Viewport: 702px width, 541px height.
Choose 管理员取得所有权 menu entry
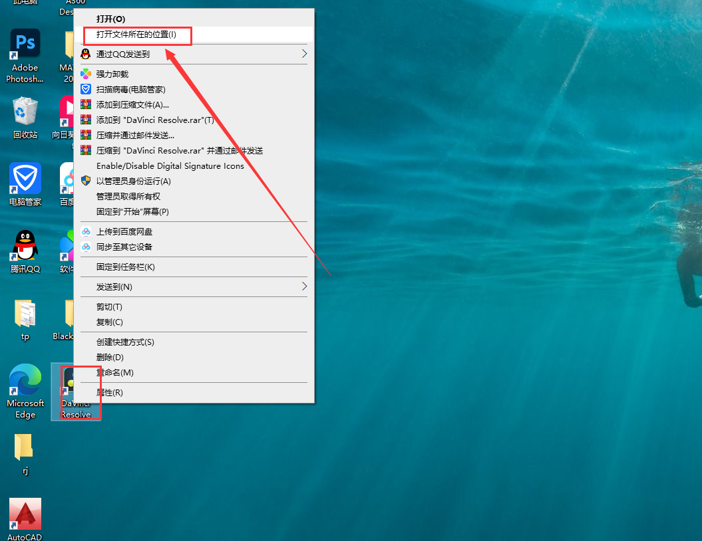[194, 196]
